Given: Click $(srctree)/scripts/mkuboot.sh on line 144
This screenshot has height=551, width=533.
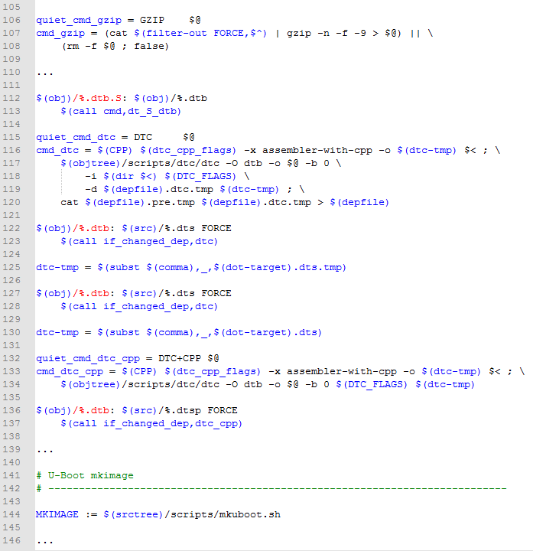Looking at the screenshot, I should click(192, 514).
